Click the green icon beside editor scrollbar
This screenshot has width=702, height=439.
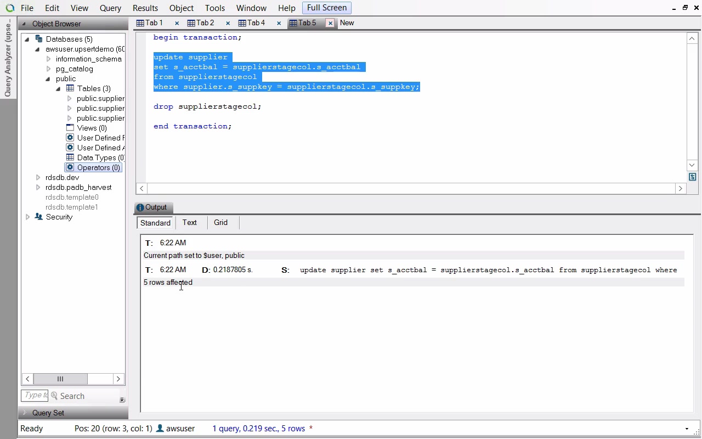tap(692, 177)
